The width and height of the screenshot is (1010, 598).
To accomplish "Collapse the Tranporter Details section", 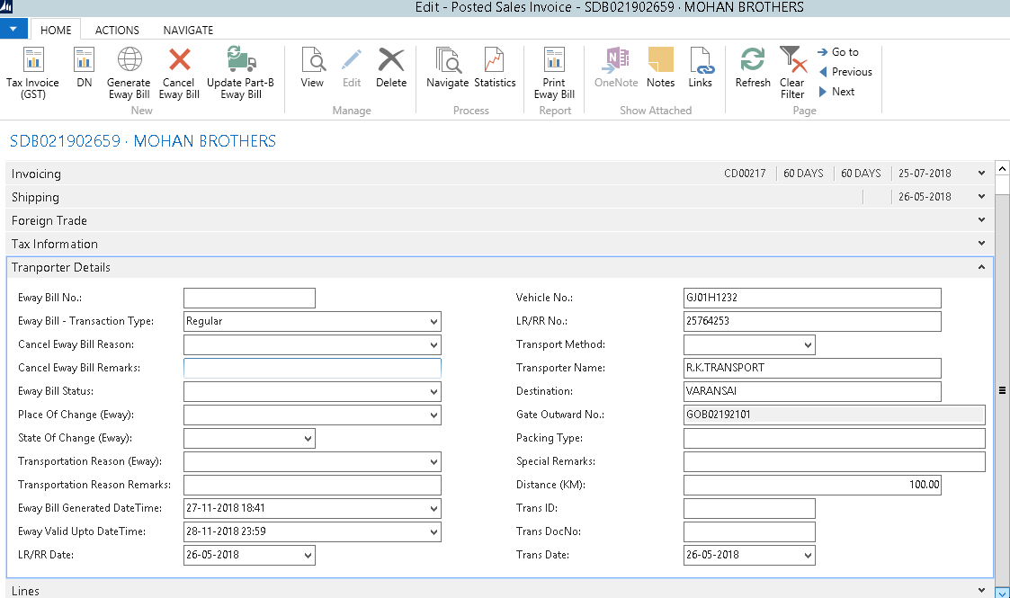I will [980, 267].
